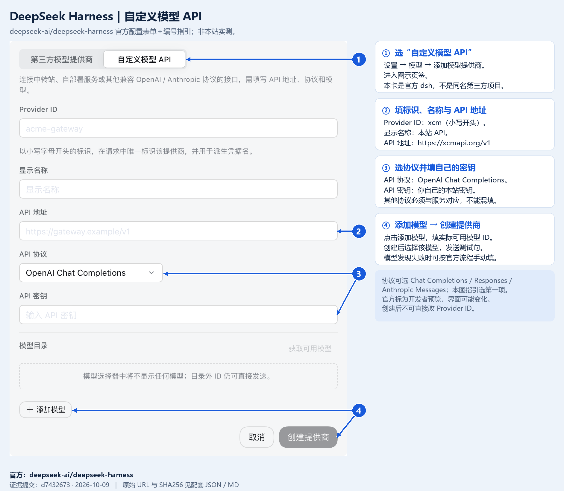Click the API 密钥 input field
This screenshot has height=491, width=564.
pos(178,315)
